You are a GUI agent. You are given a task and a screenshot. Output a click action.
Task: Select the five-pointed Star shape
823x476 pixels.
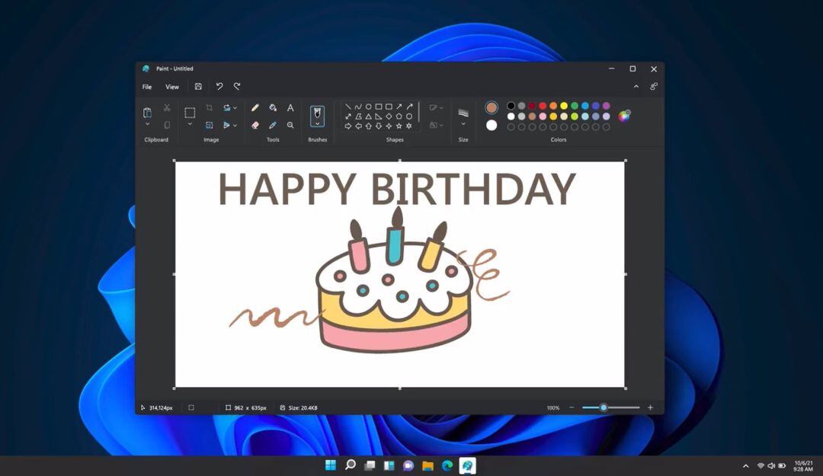click(x=398, y=126)
